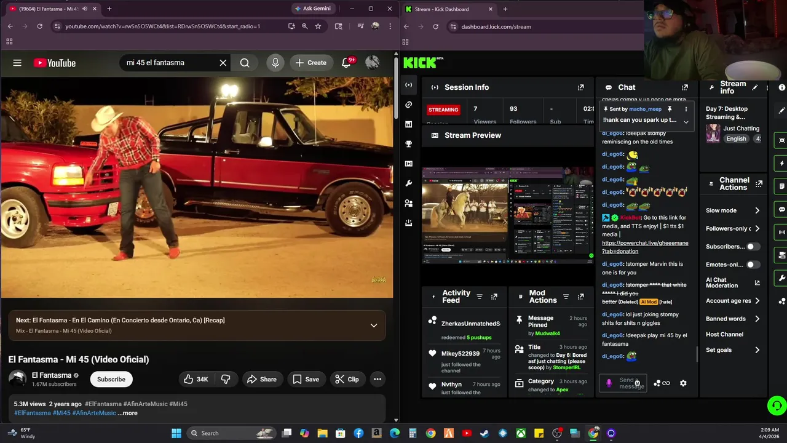The width and height of the screenshot is (787, 443).
Task: Open Kick sidebar wrench tools icon
Action: point(408,183)
